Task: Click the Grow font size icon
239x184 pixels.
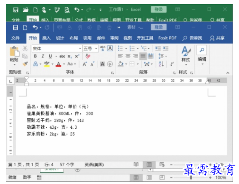Action: [85, 64]
